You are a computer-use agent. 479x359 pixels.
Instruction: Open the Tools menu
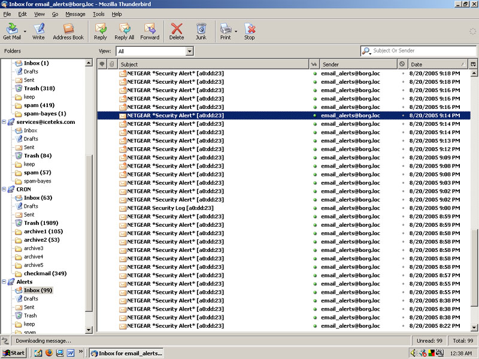click(98, 14)
